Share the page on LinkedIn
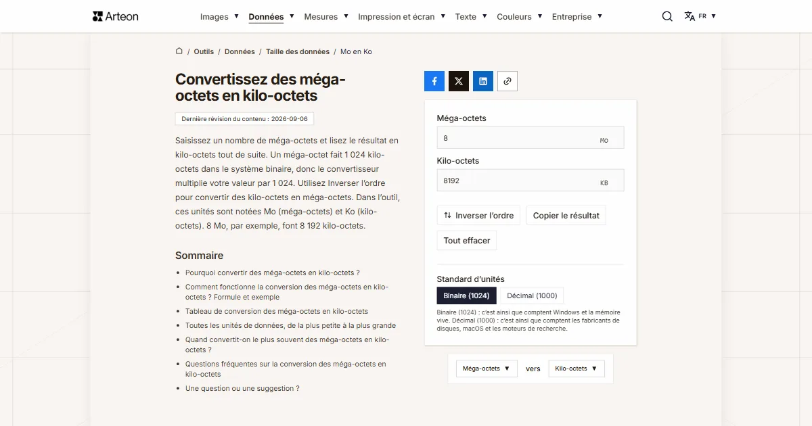 click(483, 81)
